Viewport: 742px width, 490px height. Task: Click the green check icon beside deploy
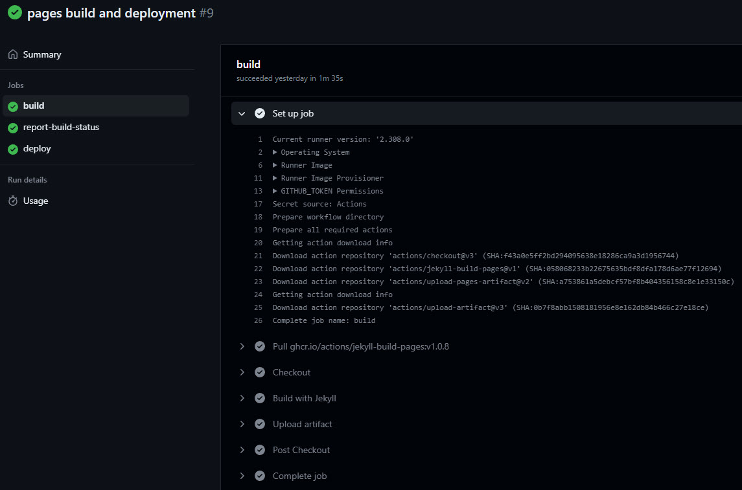point(13,149)
